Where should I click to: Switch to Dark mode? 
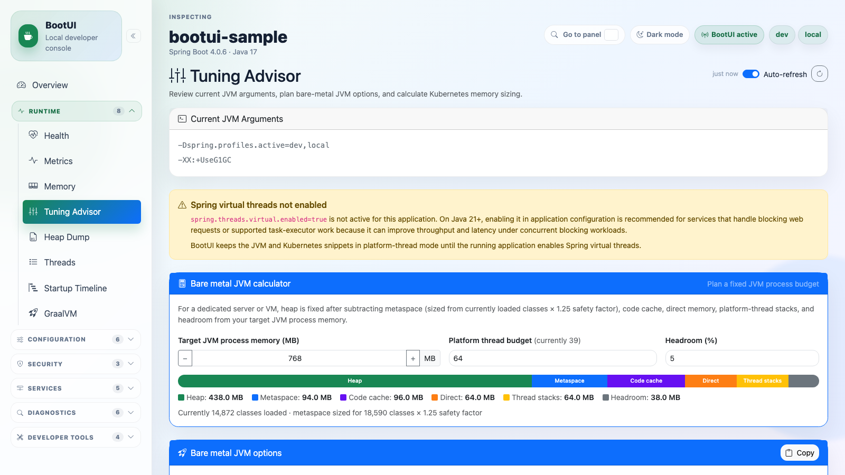660,35
